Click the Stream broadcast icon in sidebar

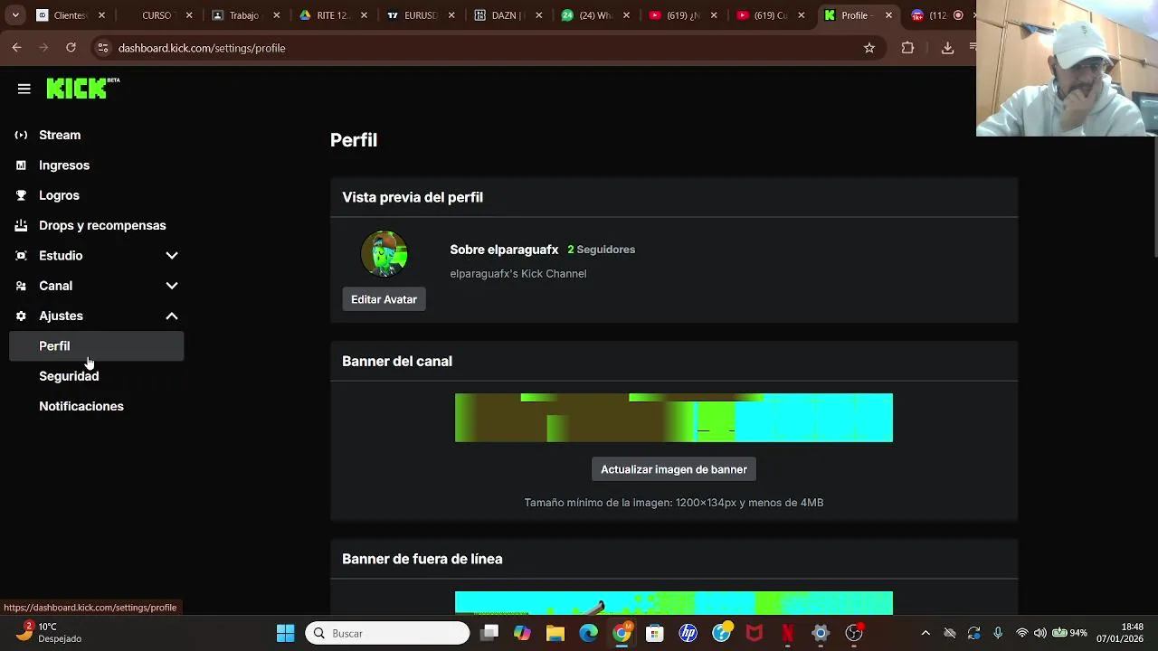(x=21, y=135)
